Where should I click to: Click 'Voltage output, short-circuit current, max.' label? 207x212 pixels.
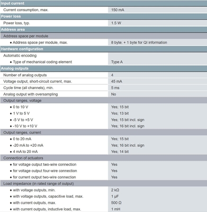pos(38,82)
